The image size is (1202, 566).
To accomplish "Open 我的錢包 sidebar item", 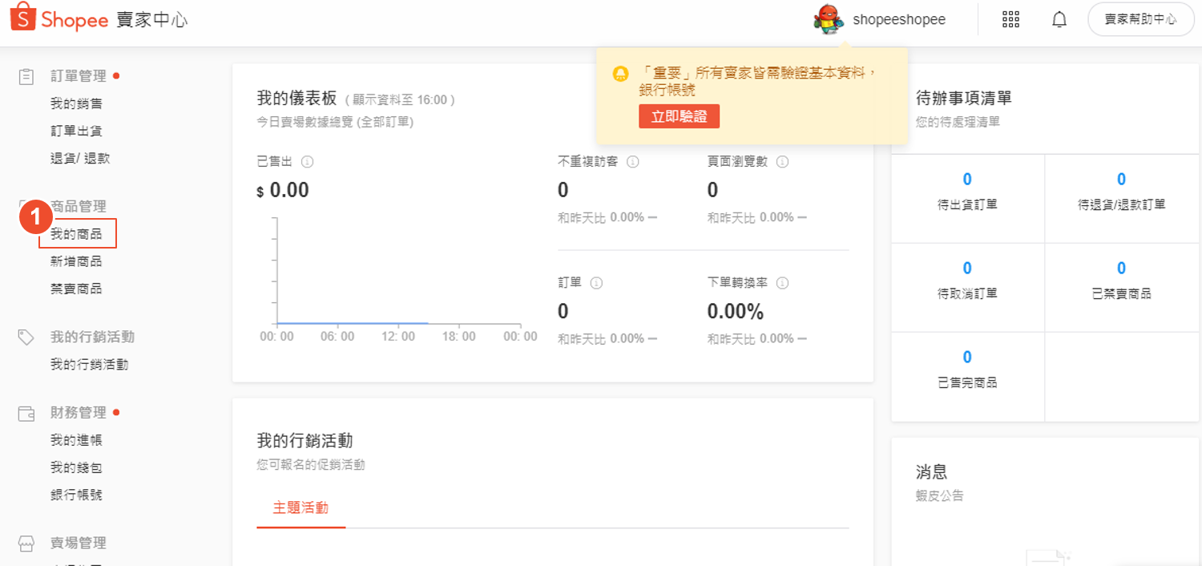I will tap(76, 467).
